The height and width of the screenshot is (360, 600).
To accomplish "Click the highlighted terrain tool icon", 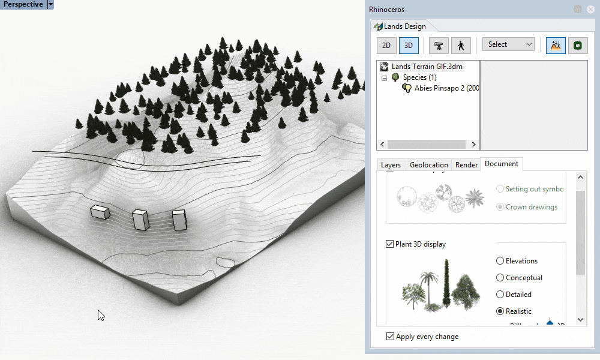I will coord(556,45).
